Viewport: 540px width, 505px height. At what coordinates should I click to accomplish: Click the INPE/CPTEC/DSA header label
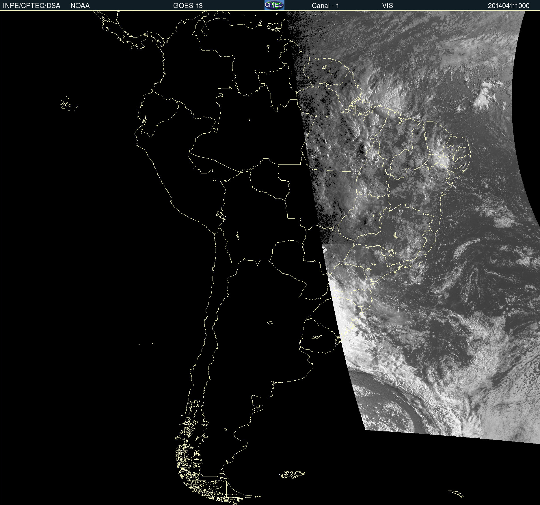click(31, 6)
